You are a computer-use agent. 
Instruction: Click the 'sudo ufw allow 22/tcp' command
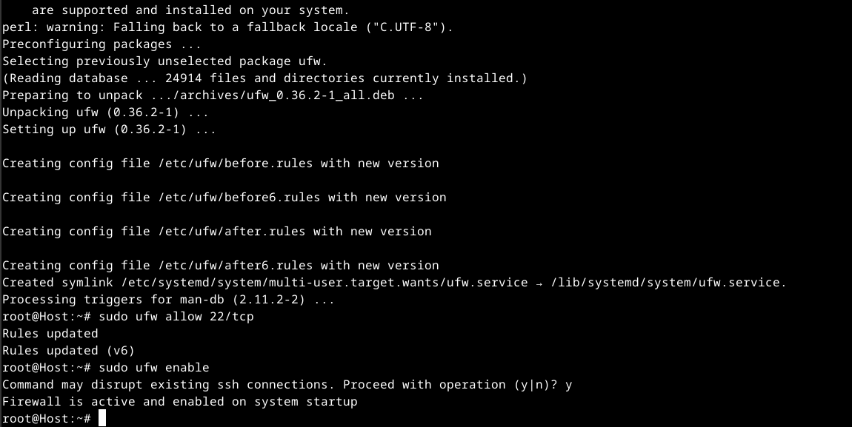[176, 317]
